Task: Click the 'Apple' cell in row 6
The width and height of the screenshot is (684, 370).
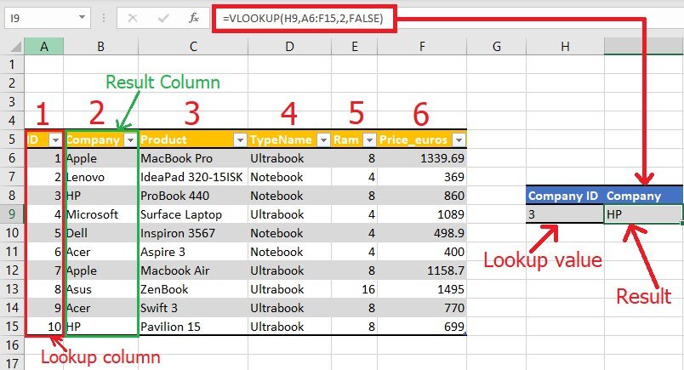Action: [100, 158]
